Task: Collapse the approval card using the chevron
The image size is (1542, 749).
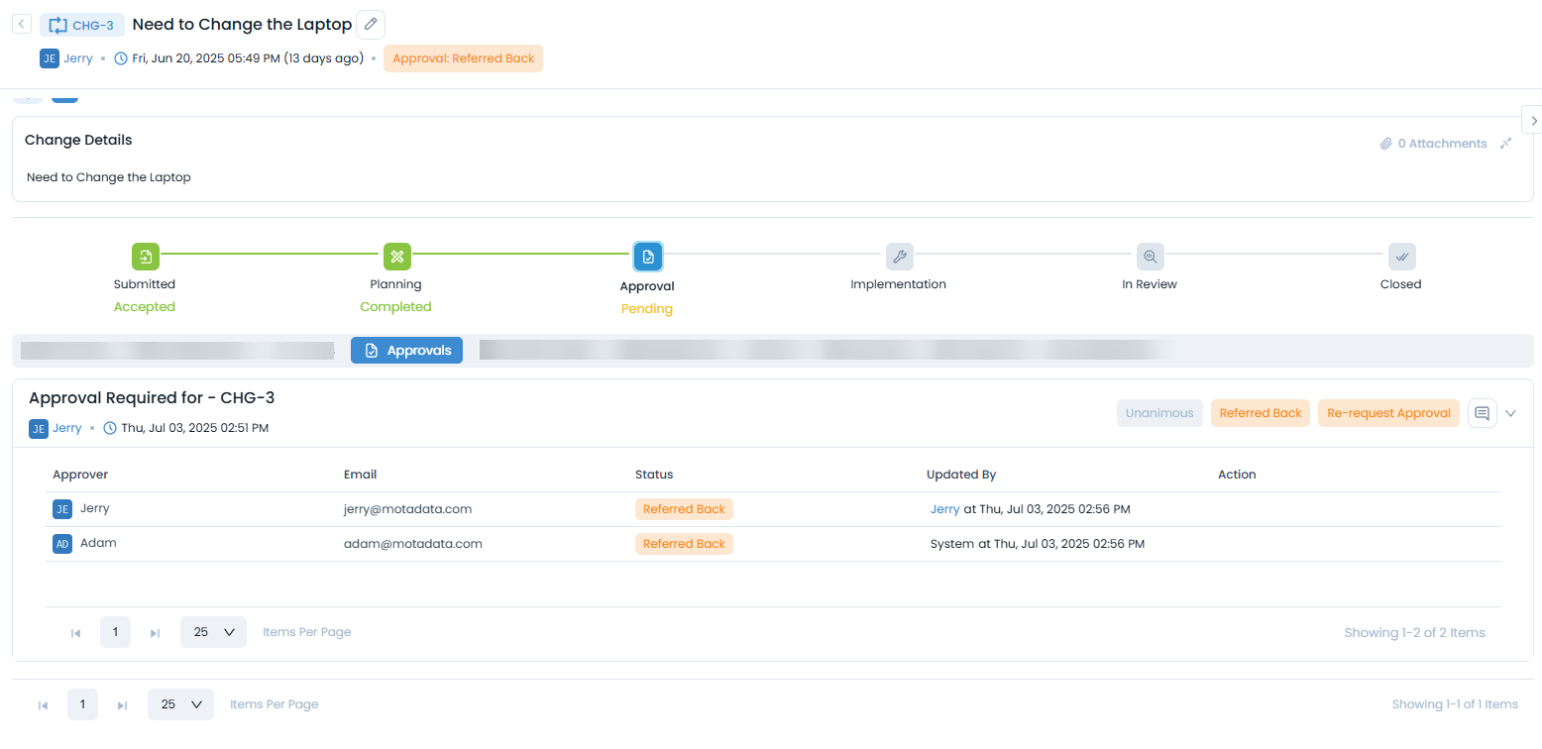Action: coord(1510,413)
